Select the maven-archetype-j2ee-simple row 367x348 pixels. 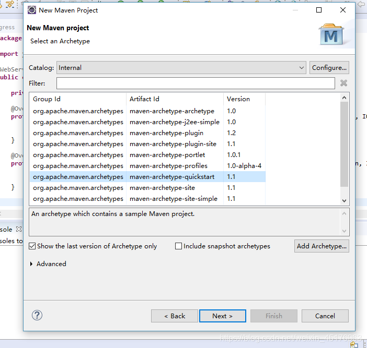pos(148,122)
